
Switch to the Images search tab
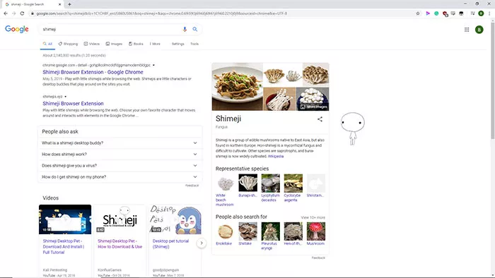[114, 44]
